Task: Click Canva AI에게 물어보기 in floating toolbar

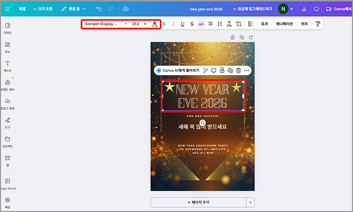Action: 178,71
